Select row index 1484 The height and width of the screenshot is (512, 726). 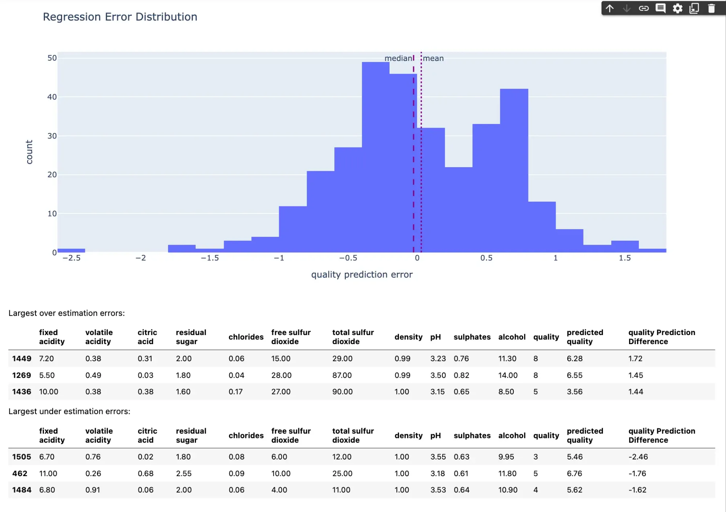(x=21, y=490)
